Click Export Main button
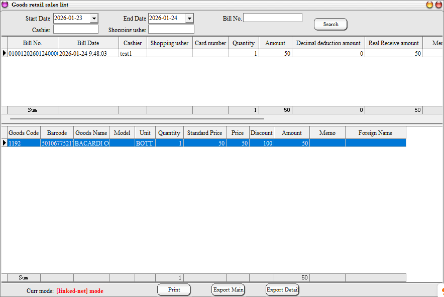This screenshot has height=297, width=444. coord(228,290)
